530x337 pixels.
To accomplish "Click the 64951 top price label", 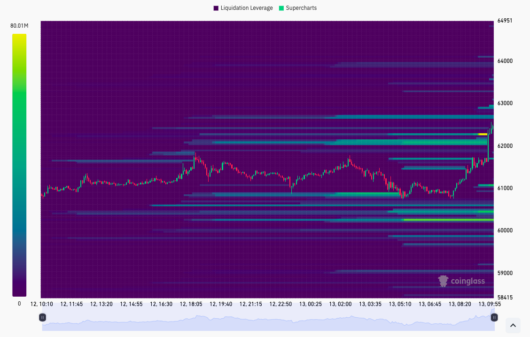I will click(505, 21).
